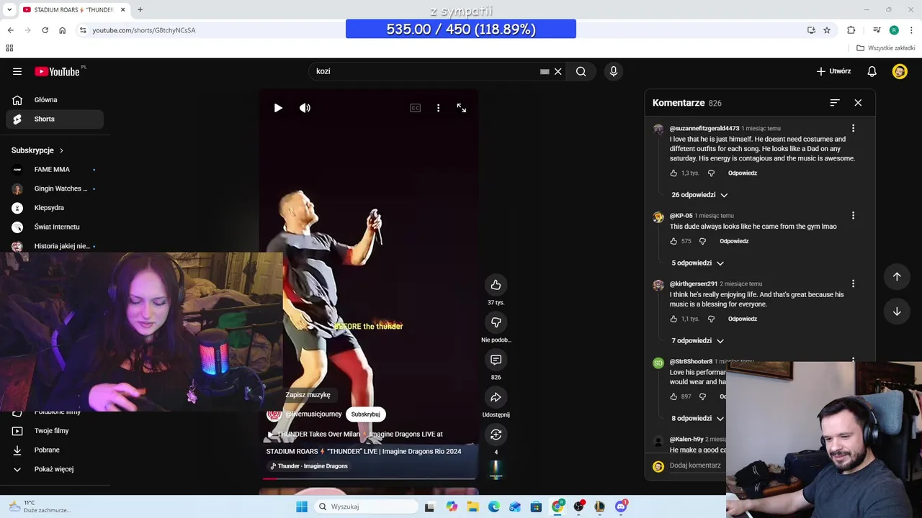Go to next Short with down arrow

pyautogui.click(x=897, y=312)
